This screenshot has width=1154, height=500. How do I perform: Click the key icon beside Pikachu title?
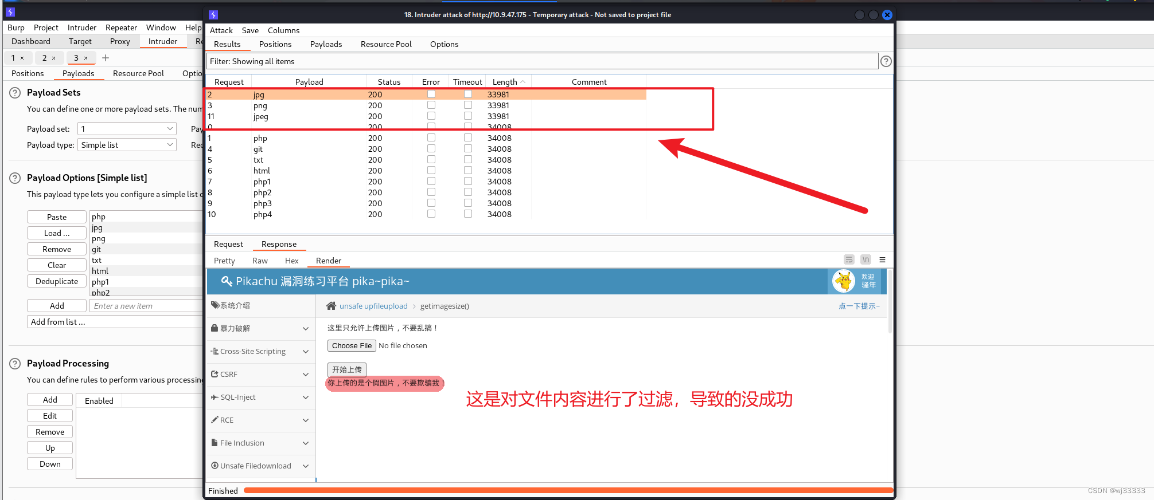click(x=227, y=281)
